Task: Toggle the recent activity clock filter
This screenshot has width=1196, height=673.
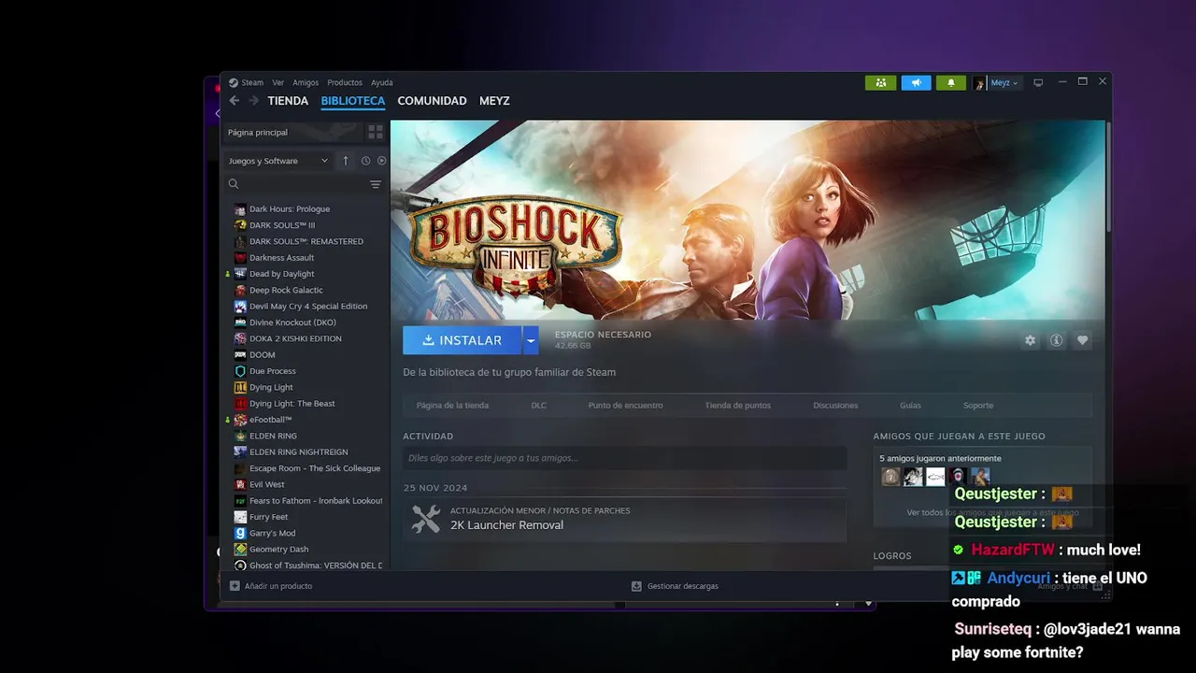Action: (366, 161)
